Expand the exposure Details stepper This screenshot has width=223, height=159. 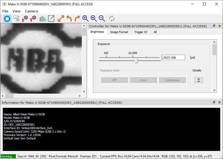pos(199,80)
